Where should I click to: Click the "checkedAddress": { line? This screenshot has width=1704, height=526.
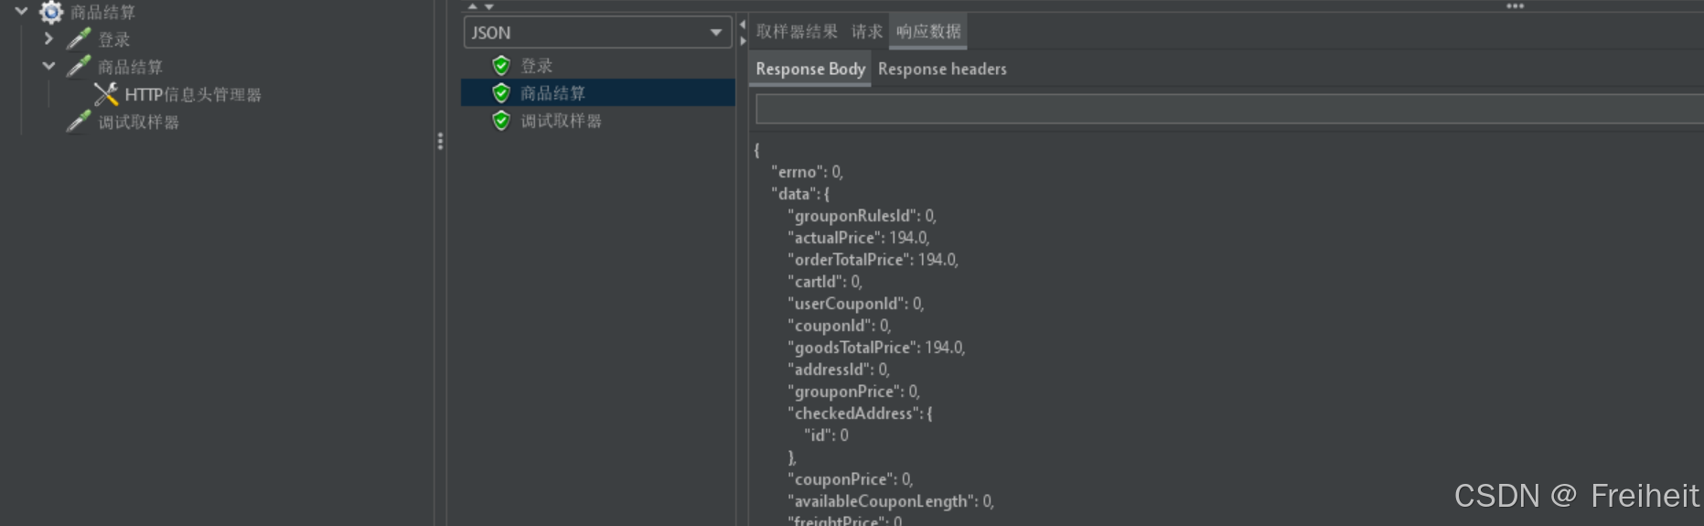[860, 413]
